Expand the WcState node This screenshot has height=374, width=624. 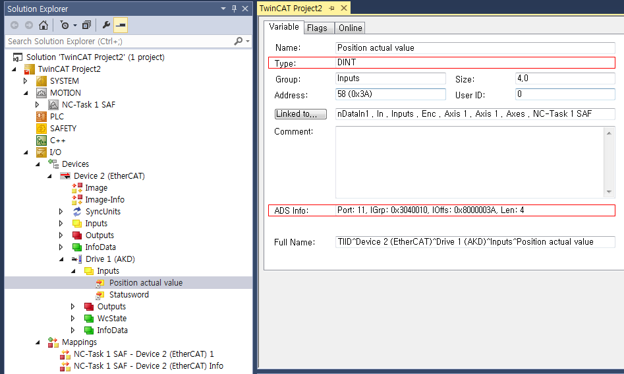click(x=73, y=319)
